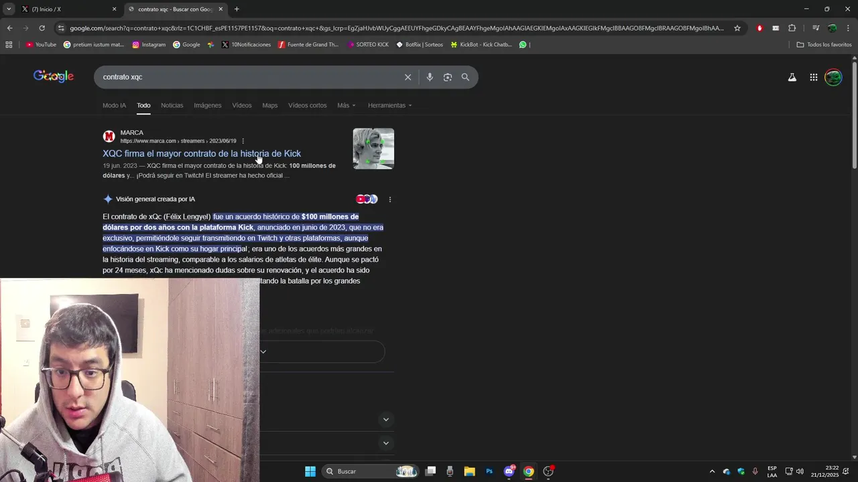Open Chrome from the taskbar

[528, 471]
